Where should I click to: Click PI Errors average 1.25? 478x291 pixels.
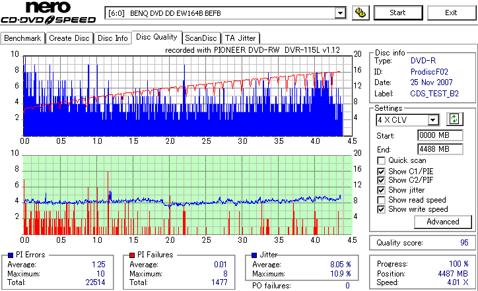(x=98, y=265)
